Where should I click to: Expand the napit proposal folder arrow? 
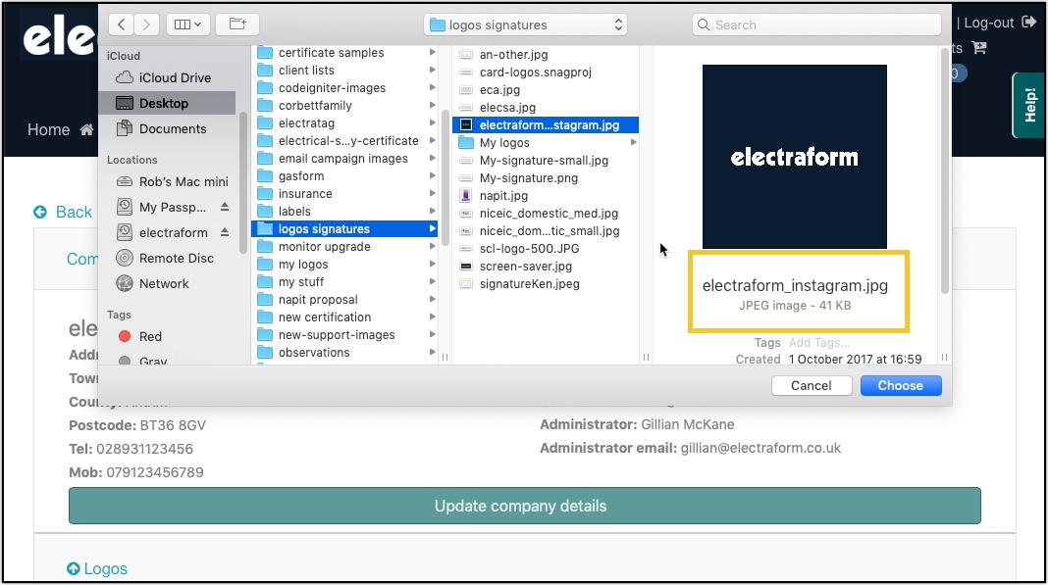[x=433, y=299]
